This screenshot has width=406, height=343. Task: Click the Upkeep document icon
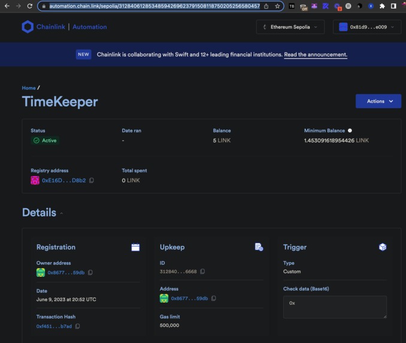tap(259, 247)
